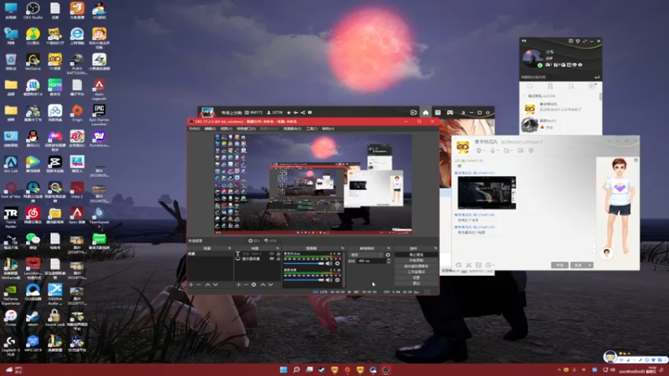This screenshot has width=669, height=376.
Task: Open the OBS Docks menu
Action: [x=246, y=129]
